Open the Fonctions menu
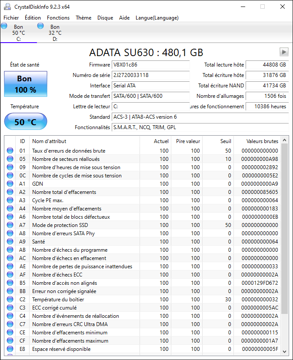Viewport: 293px width, 360px height. pos(58,18)
